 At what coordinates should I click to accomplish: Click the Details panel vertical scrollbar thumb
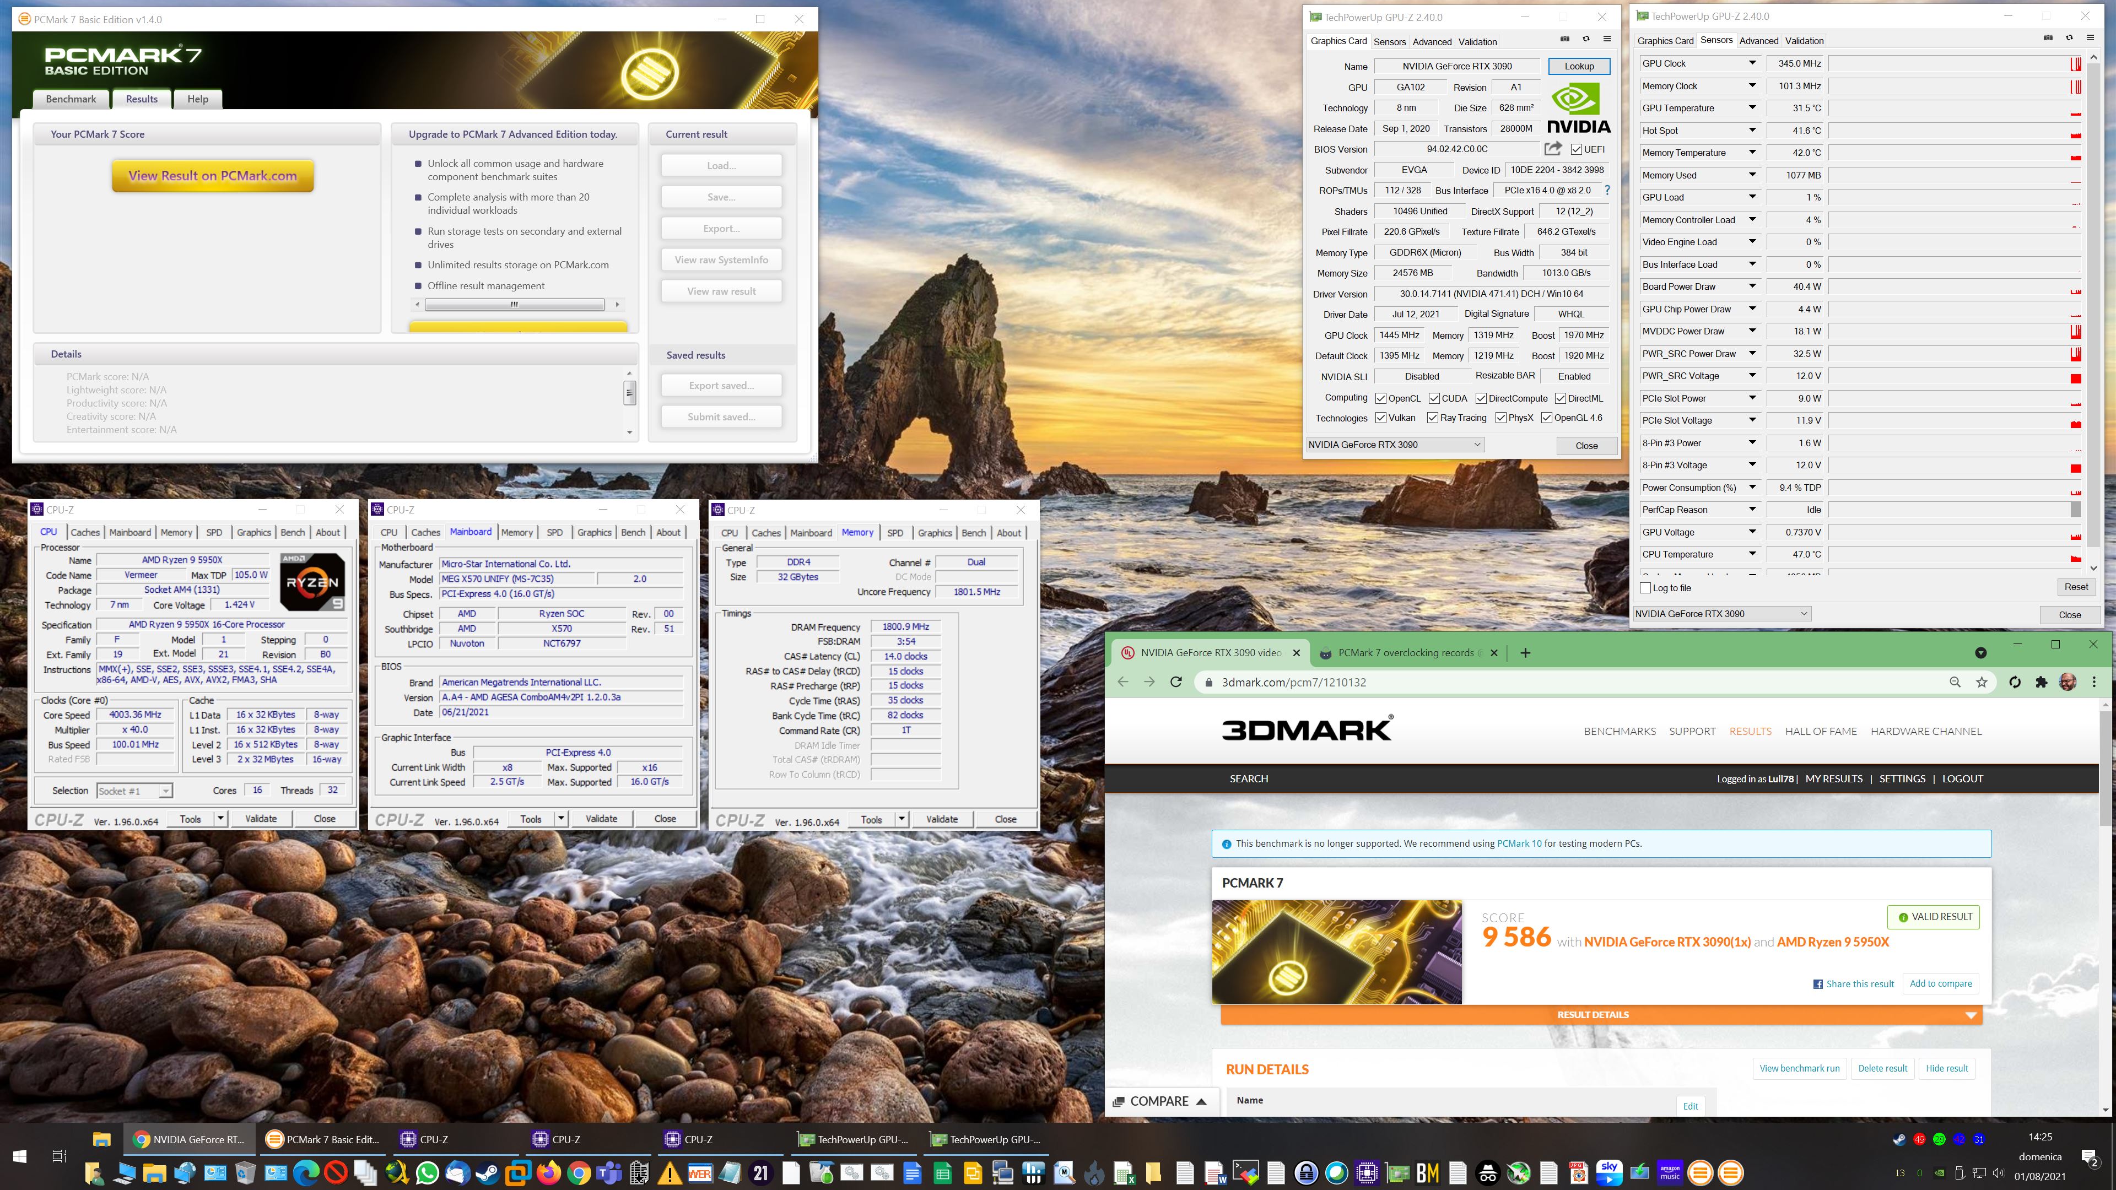tap(630, 393)
